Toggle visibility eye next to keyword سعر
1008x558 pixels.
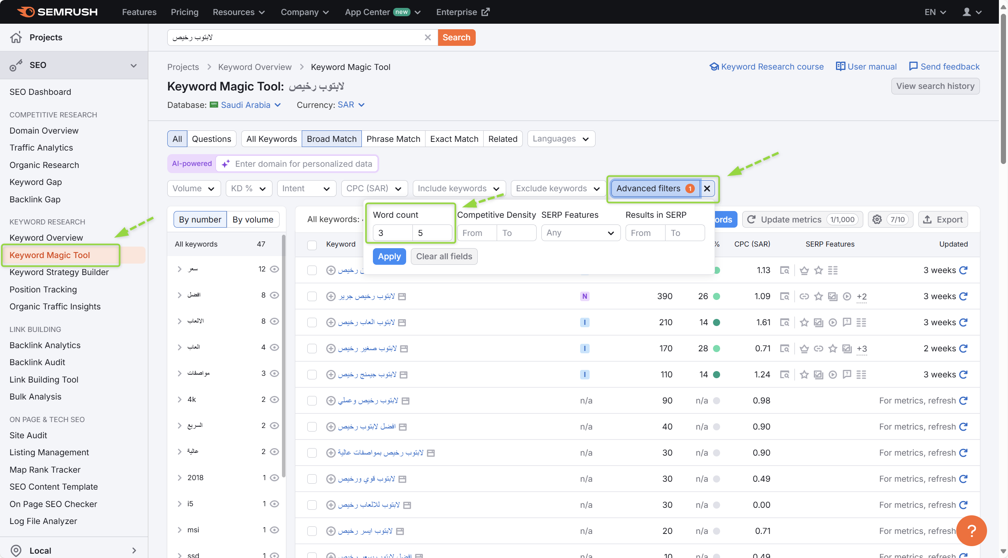[x=275, y=269]
